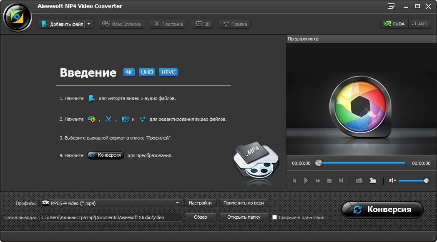The width and height of the screenshot is (437, 242).
Task: Open the Профиль format dropdown
Action: tap(111, 203)
